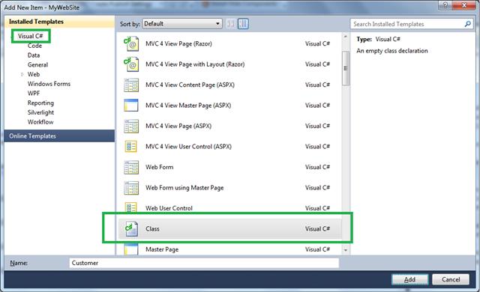Screen dimensions: 480x292
Task: Select the Code category
Action: pyautogui.click(x=34, y=46)
